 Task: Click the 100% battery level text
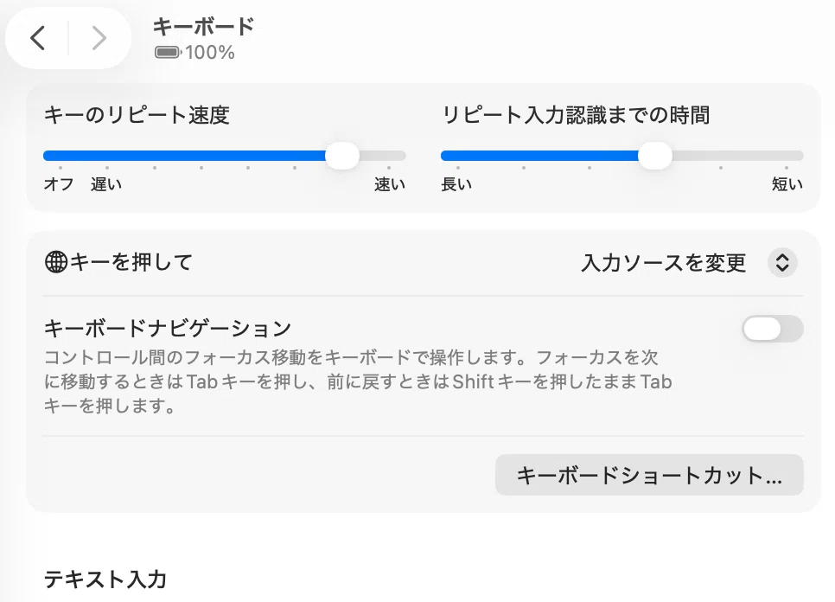pos(210,52)
